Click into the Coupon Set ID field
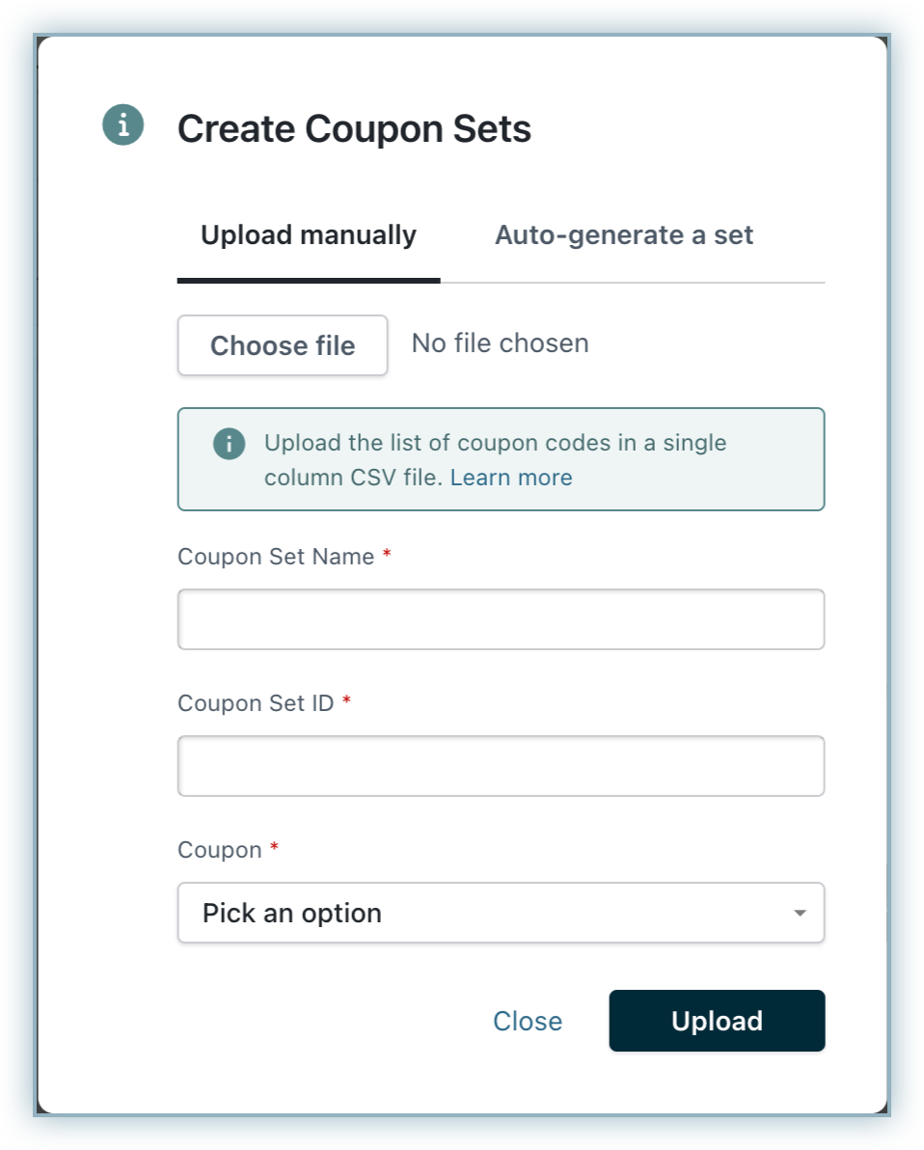Viewport: 924px width, 1150px height. click(501, 766)
